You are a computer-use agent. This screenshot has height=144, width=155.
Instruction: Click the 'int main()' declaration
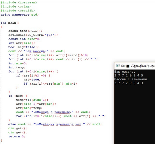pos(10,23)
